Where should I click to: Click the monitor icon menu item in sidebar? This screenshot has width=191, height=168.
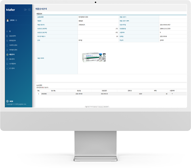[7, 64]
